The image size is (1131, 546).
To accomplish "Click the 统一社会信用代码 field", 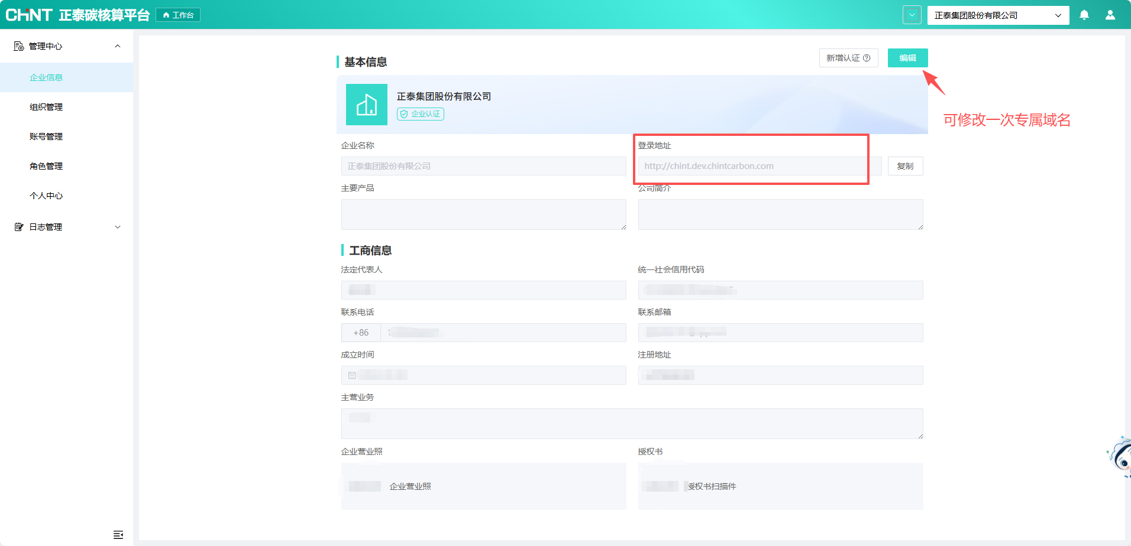I will pyautogui.click(x=780, y=290).
